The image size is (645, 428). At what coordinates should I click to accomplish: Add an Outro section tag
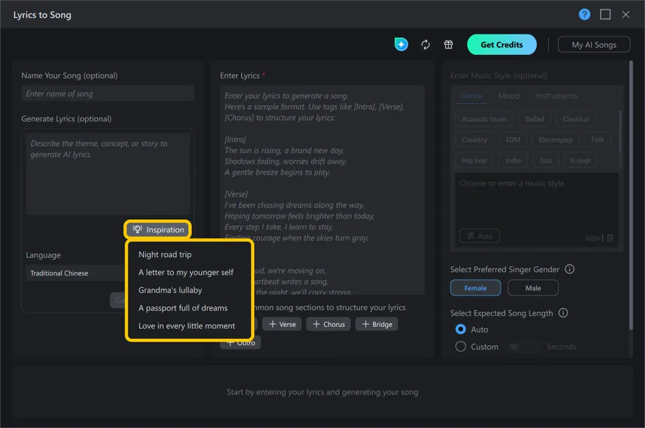[x=241, y=342]
